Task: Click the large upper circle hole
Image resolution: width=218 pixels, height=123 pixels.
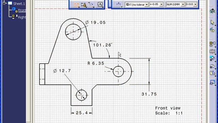Action: tap(73, 32)
